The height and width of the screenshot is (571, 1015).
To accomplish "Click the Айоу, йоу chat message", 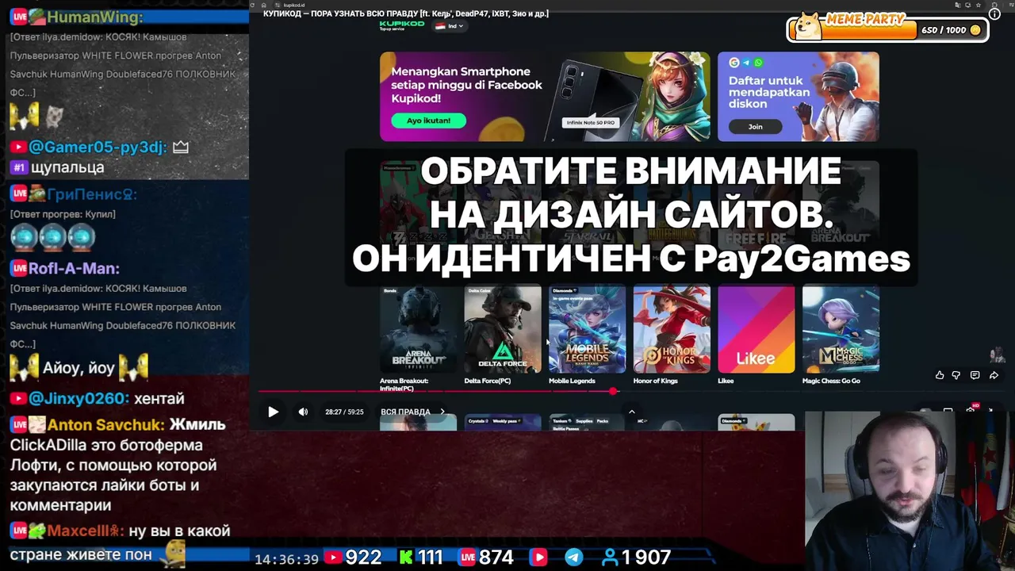I will [79, 367].
